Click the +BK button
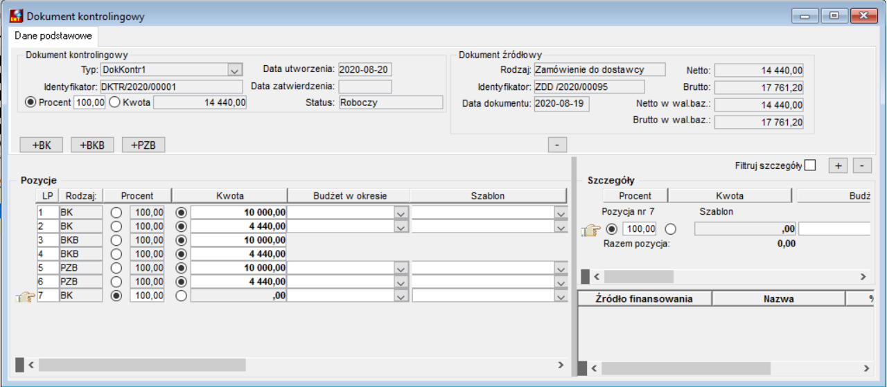The width and height of the screenshot is (887, 387). tap(42, 145)
